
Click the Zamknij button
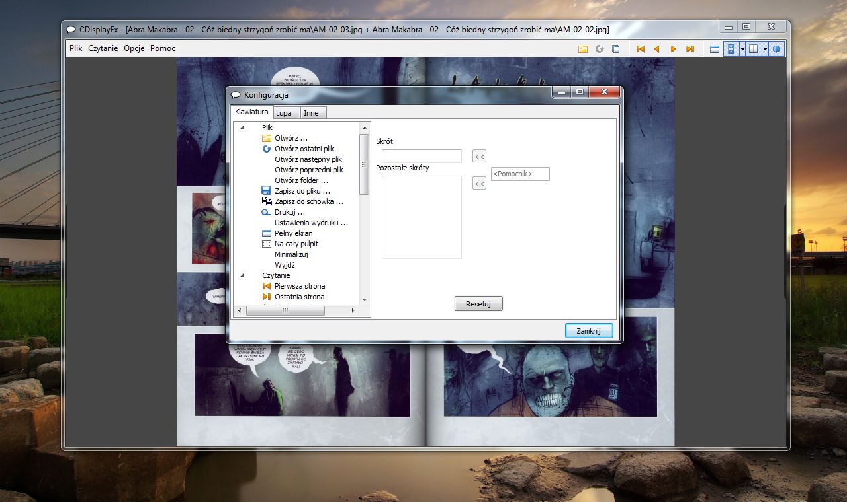(x=589, y=331)
